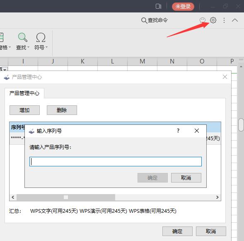
Task: Select column M header
Action: (142, 61)
